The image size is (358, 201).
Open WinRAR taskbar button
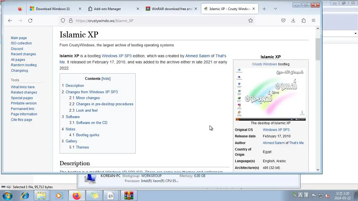129,195
